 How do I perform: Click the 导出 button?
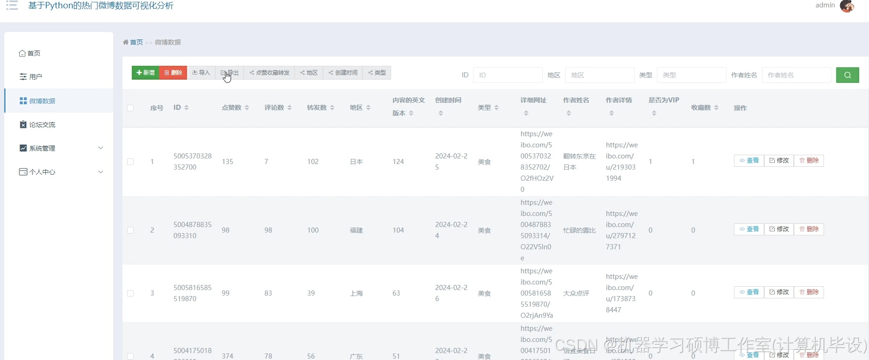[x=229, y=73]
